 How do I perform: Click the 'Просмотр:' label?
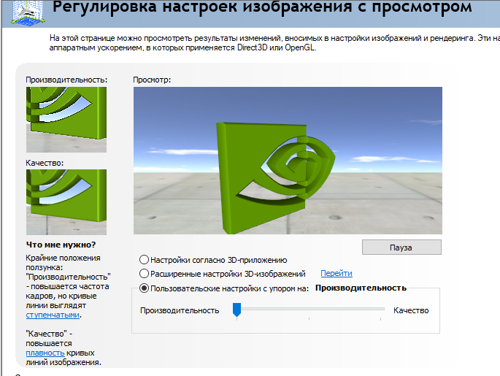pyautogui.click(x=152, y=80)
